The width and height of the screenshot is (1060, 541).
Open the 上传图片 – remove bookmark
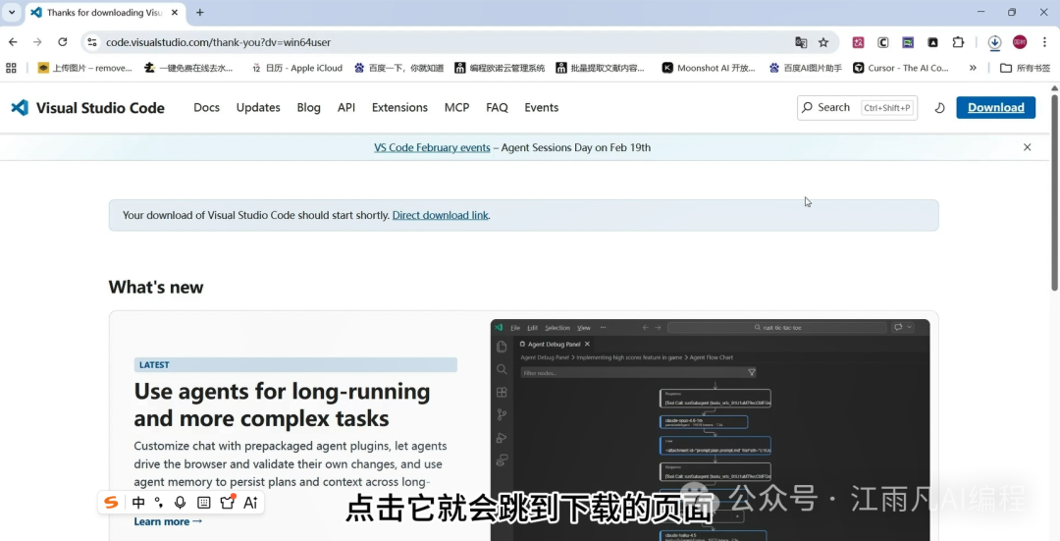click(x=84, y=68)
